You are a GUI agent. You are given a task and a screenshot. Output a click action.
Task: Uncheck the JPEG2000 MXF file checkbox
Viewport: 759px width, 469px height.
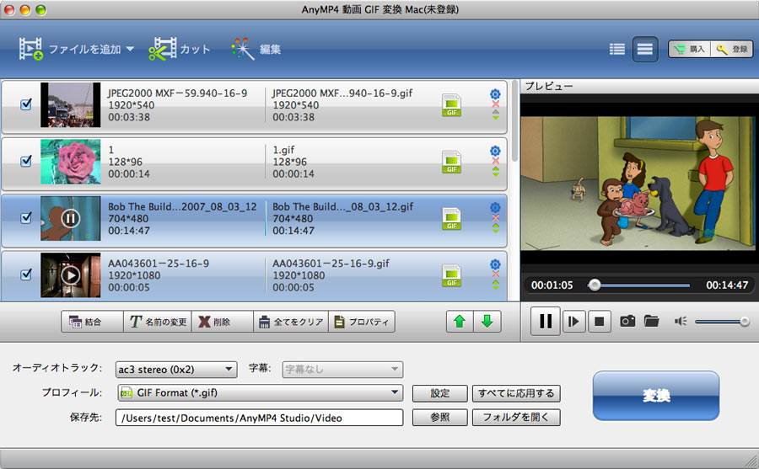click(26, 104)
